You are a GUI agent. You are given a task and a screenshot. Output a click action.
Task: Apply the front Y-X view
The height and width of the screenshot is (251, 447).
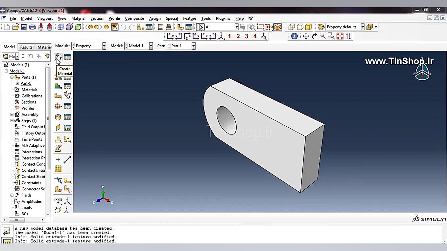(x=170, y=36)
